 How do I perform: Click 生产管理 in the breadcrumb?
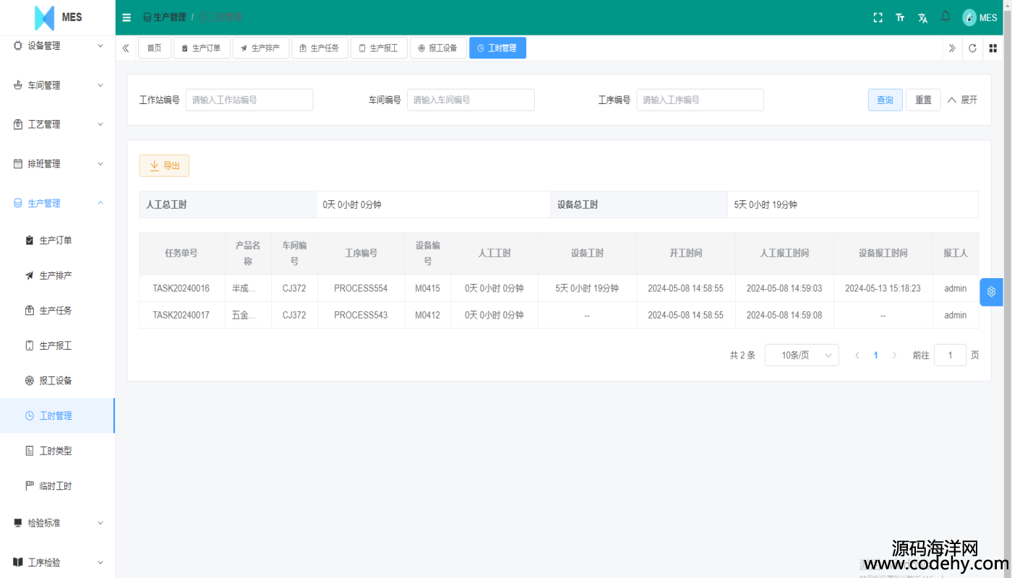[164, 17]
